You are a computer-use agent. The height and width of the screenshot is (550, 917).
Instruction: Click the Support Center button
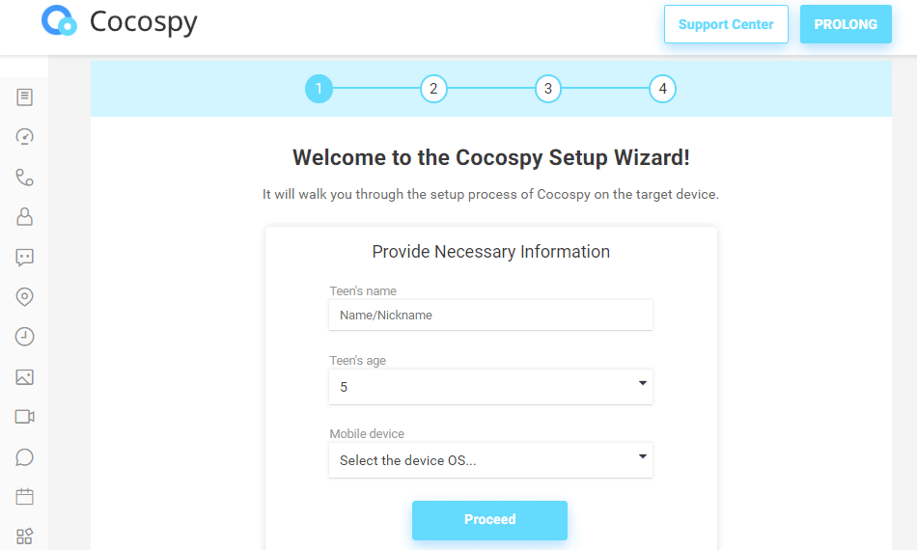coord(726,24)
